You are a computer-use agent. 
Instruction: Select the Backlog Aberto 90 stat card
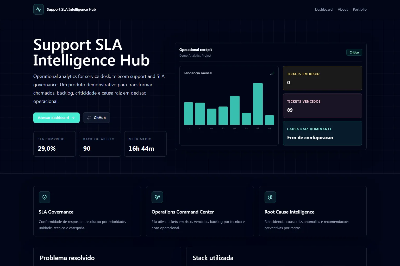click(x=100, y=144)
